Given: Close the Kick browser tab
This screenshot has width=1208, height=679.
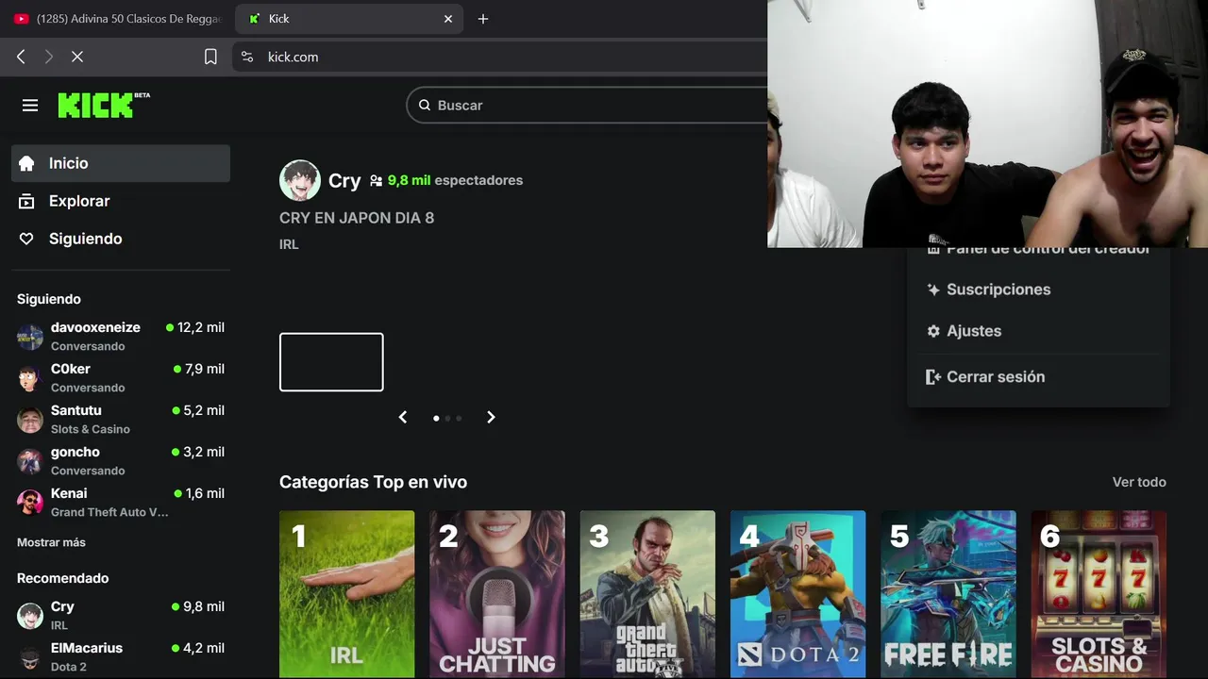Looking at the screenshot, I should 448,19.
